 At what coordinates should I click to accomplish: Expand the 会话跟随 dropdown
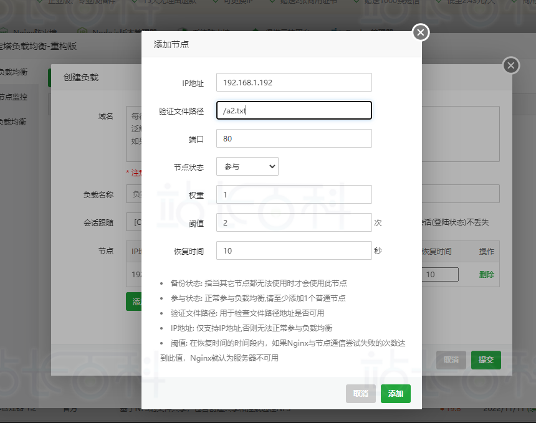pos(133,222)
